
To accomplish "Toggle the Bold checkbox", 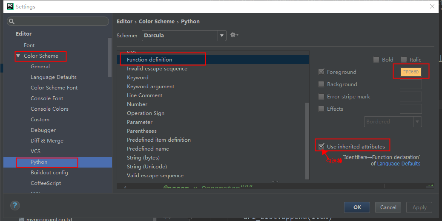I will 376,59.
